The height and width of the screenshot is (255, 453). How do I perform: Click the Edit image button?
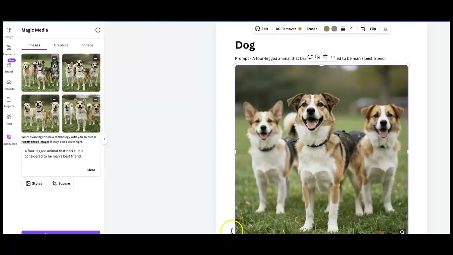[262, 29]
